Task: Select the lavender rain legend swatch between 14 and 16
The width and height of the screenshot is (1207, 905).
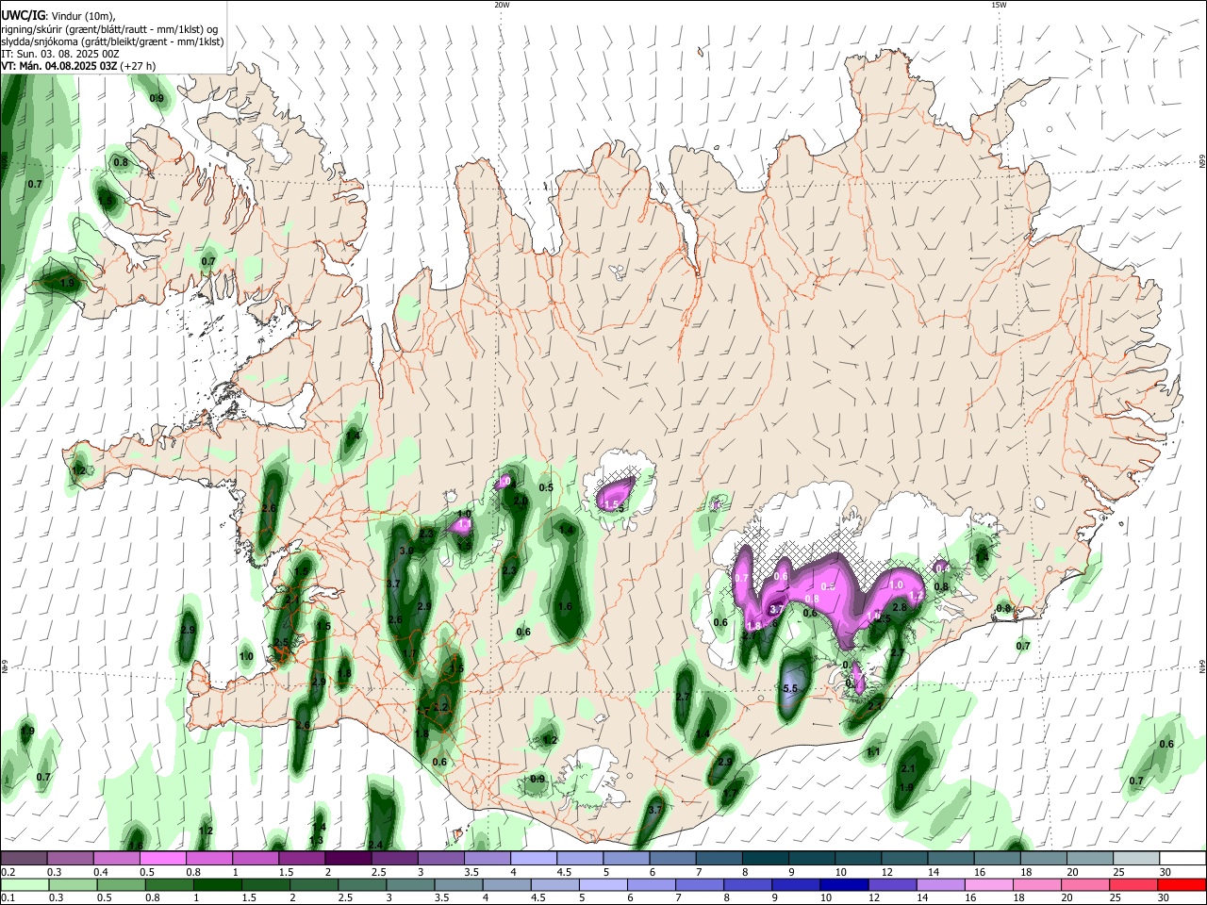Action: click(x=940, y=885)
